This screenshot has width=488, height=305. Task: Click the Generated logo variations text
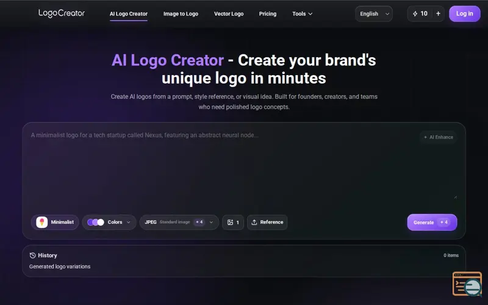coord(60,267)
